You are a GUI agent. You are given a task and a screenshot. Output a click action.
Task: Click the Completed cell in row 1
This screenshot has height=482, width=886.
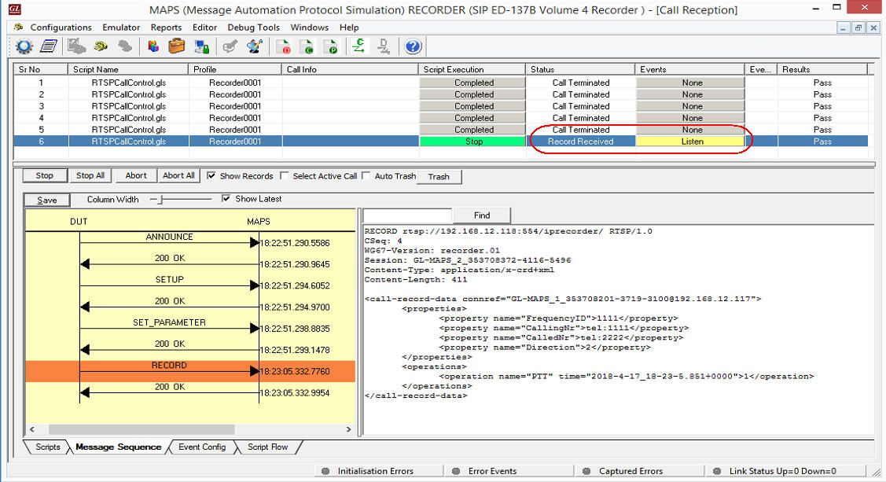[473, 83]
